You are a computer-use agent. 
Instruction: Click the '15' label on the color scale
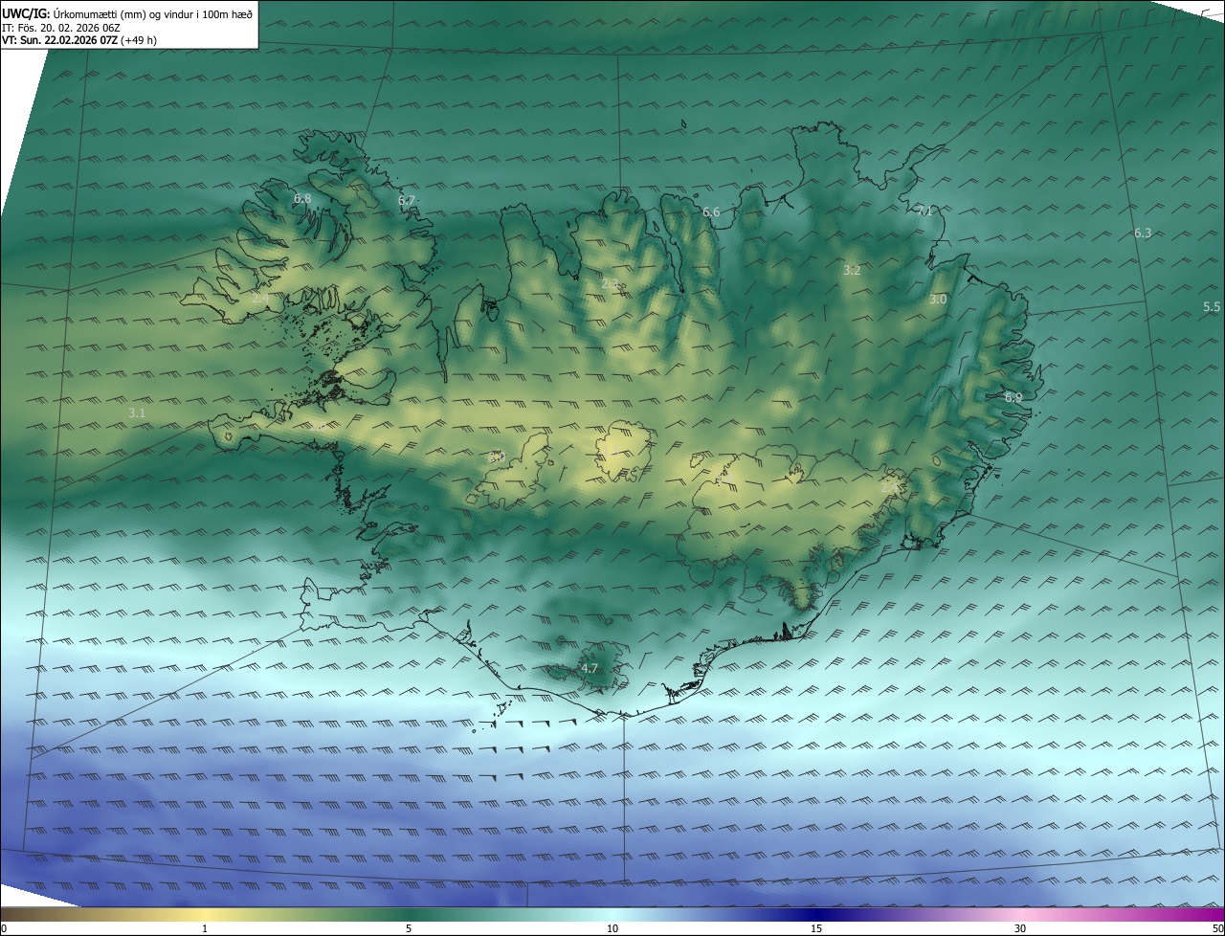[816, 928]
